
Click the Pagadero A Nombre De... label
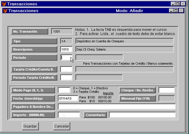pyautogui.click(x=33, y=107)
